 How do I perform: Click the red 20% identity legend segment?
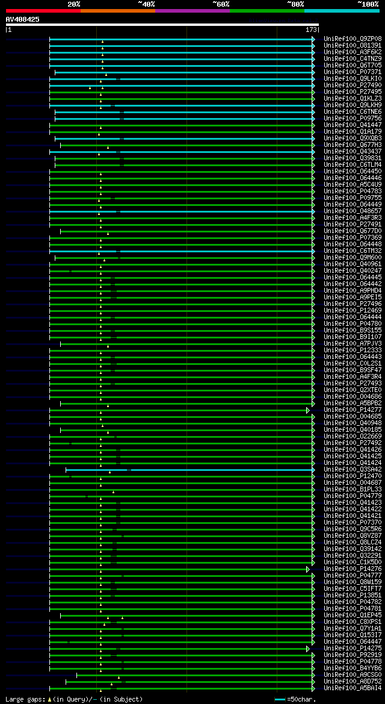click(43, 10)
